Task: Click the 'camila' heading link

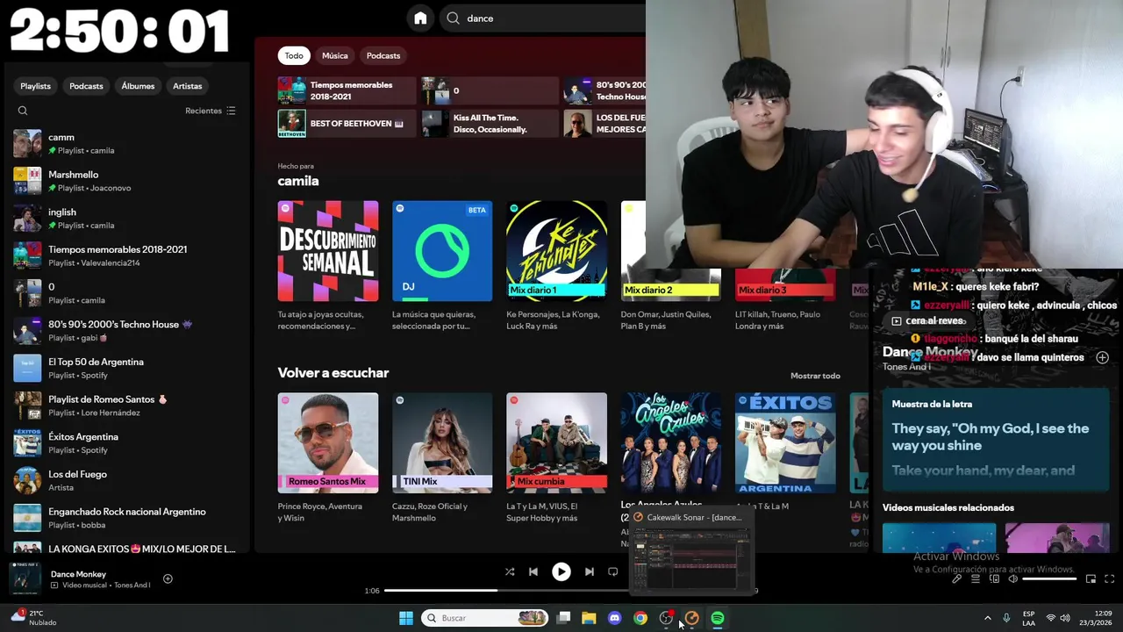Action: 298,181
